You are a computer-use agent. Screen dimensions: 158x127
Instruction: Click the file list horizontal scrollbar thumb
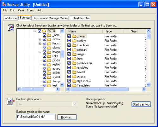click(100, 89)
